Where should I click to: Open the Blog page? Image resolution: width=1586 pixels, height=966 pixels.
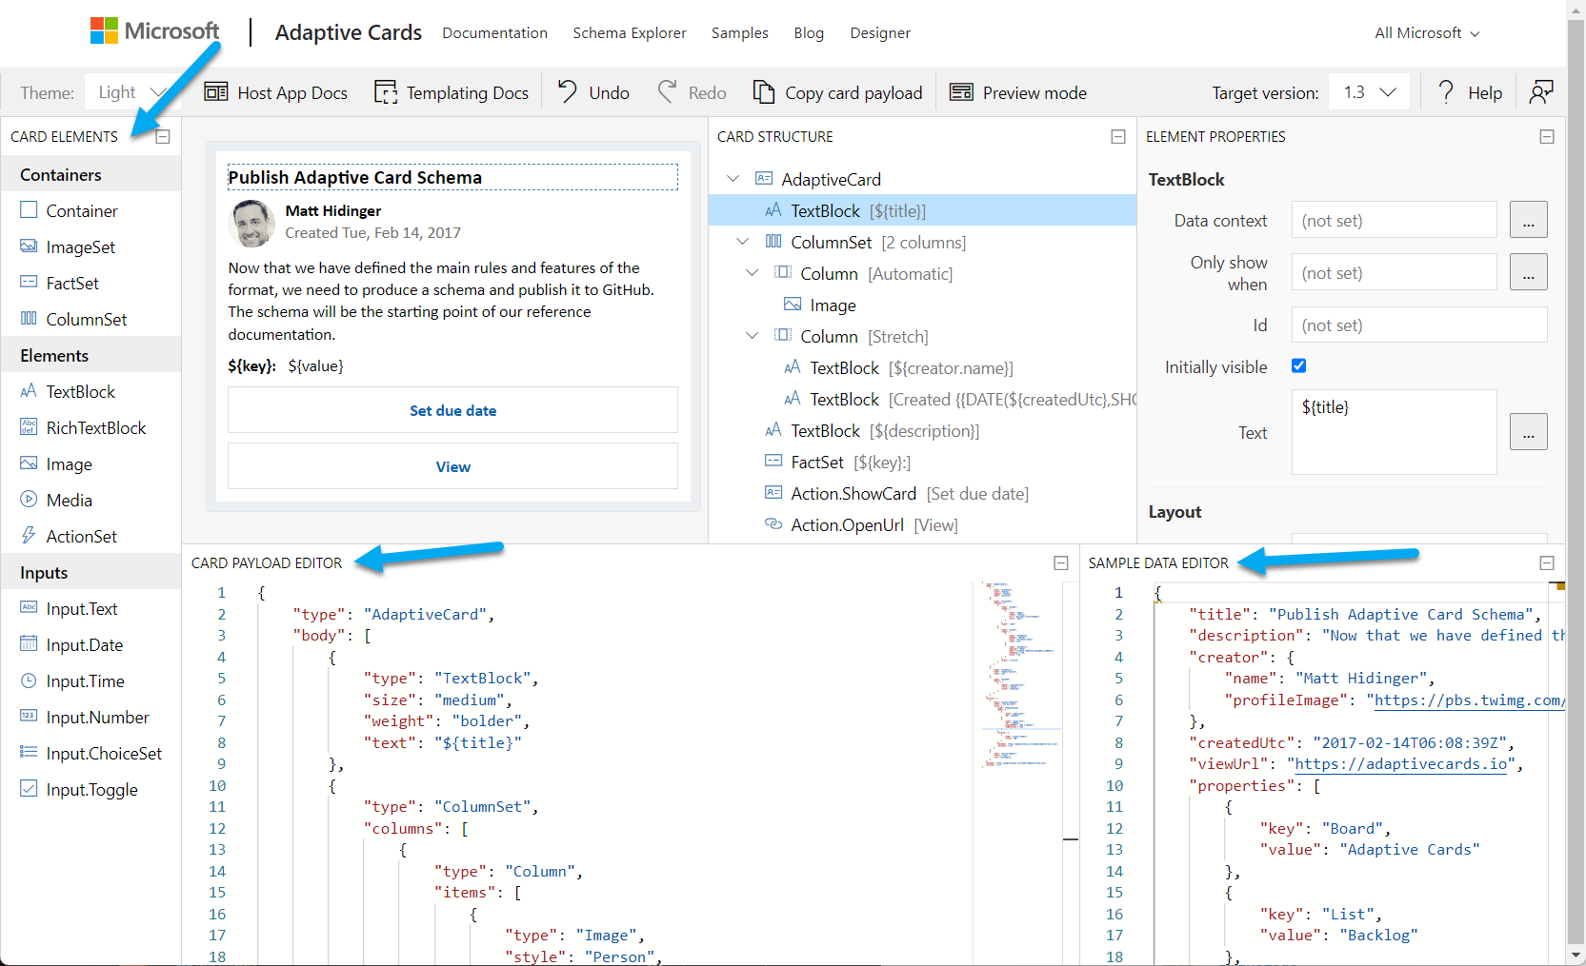809,33
